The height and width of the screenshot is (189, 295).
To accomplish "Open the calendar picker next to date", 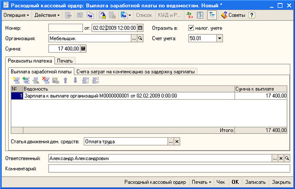I will 140,28.
